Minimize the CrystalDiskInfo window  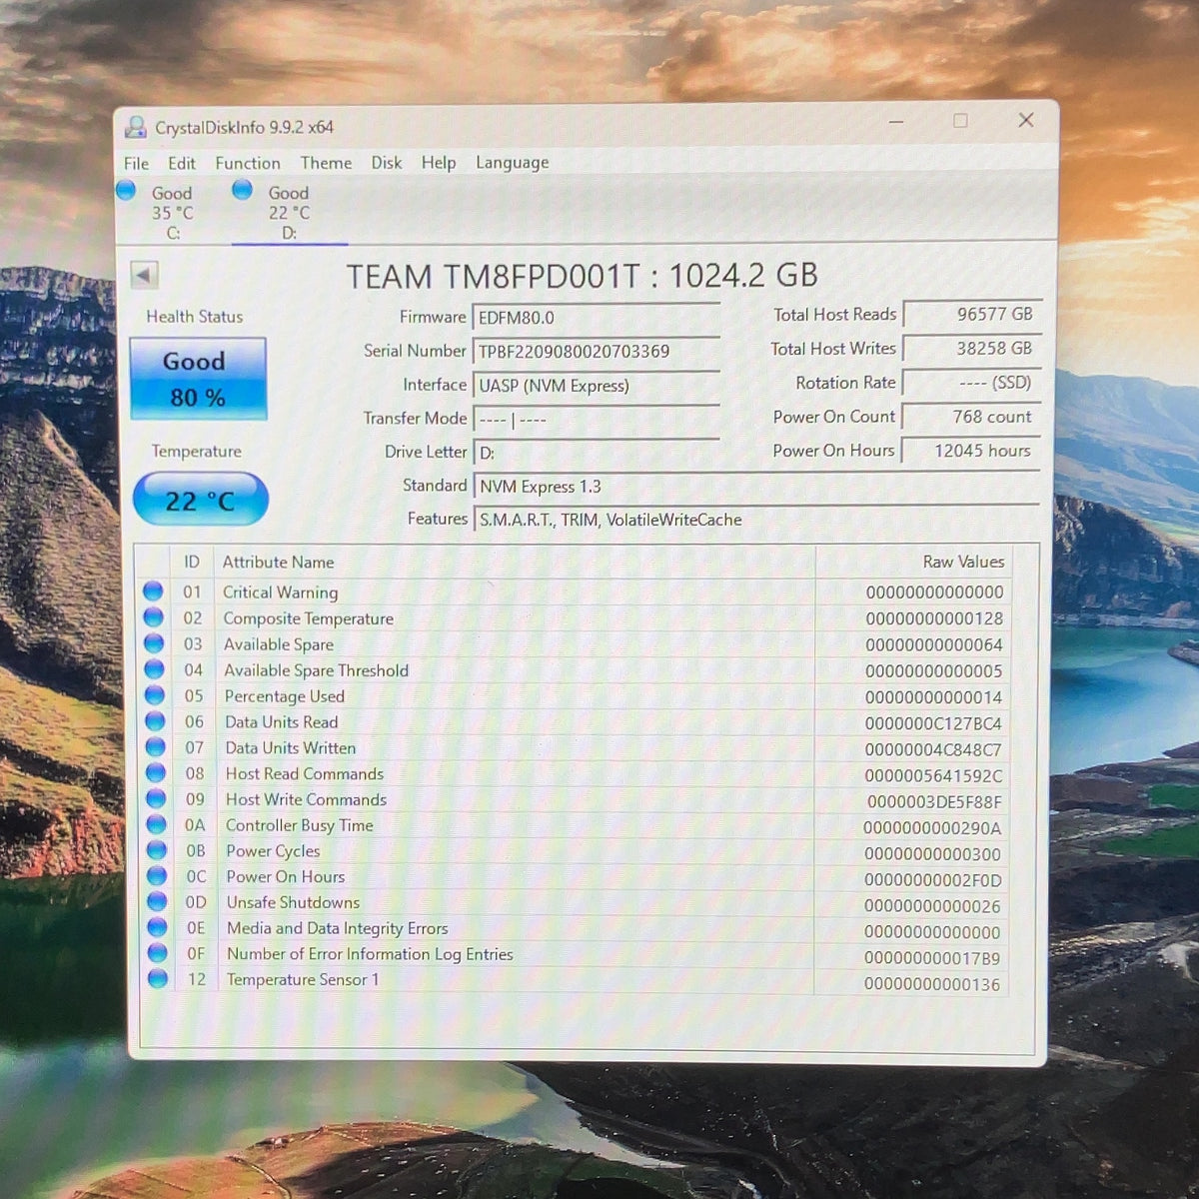click(x=895, y=121)
